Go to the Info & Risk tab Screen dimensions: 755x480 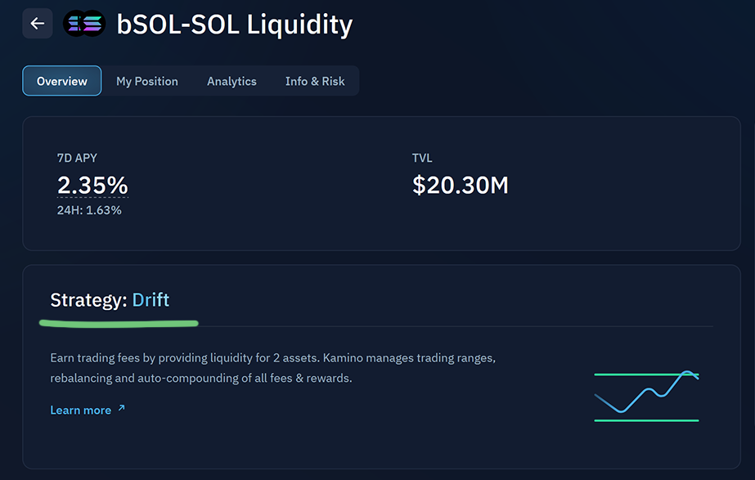point(315,81)
